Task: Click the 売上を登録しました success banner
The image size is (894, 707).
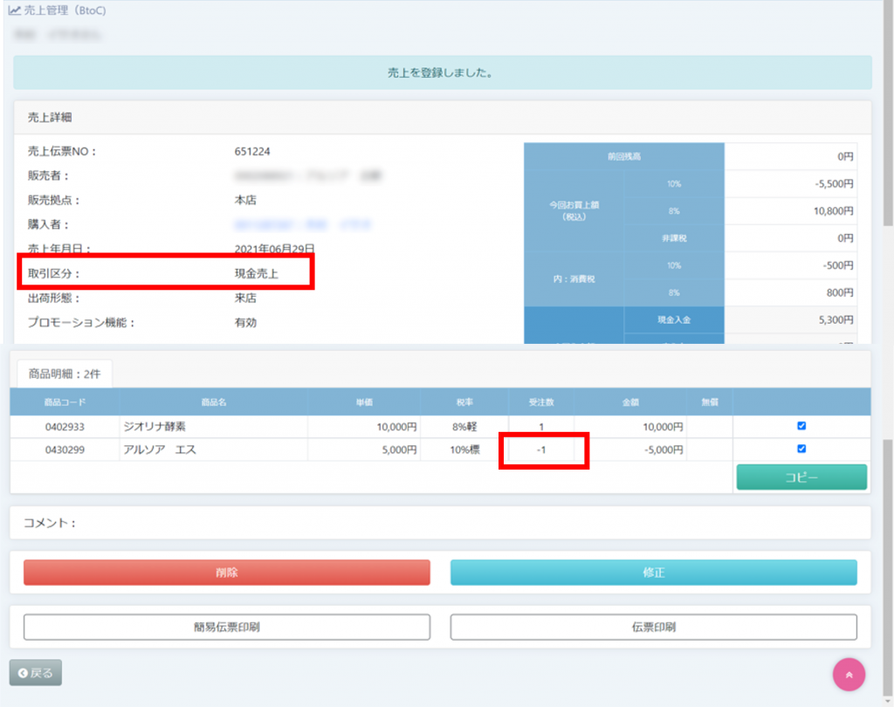Action: tap(441, 72)
